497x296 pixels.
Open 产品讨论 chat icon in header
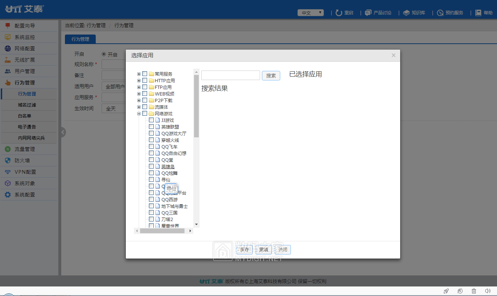pos(368,13)
